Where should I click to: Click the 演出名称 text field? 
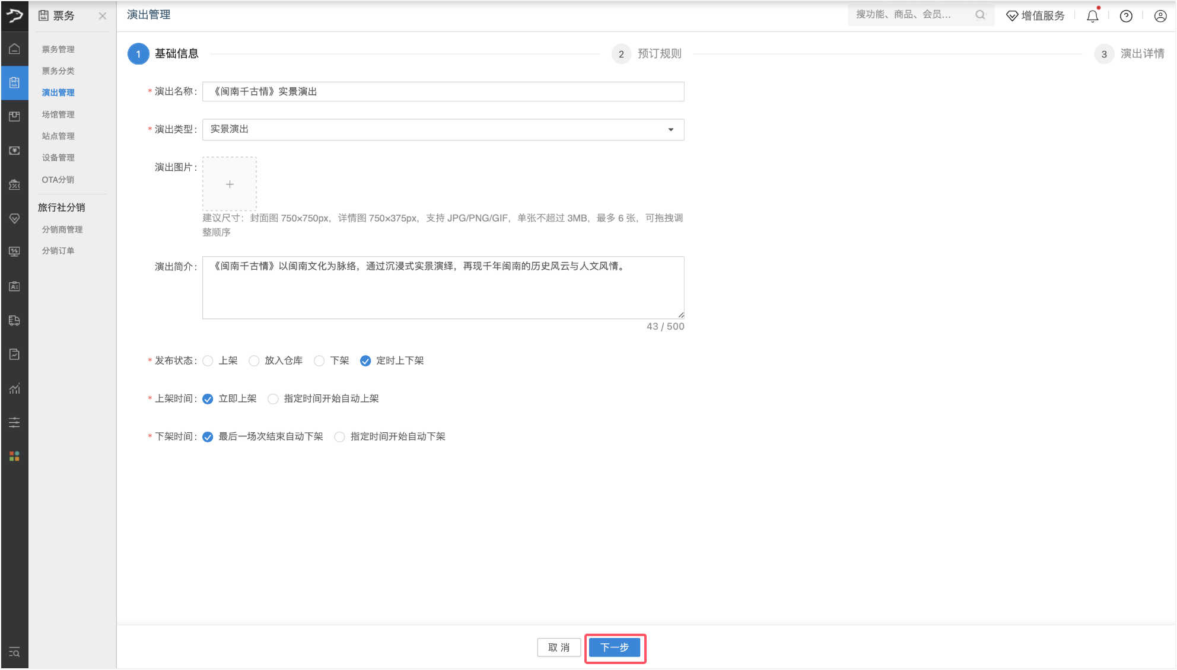pyautogui.click(x=443, y=91)
